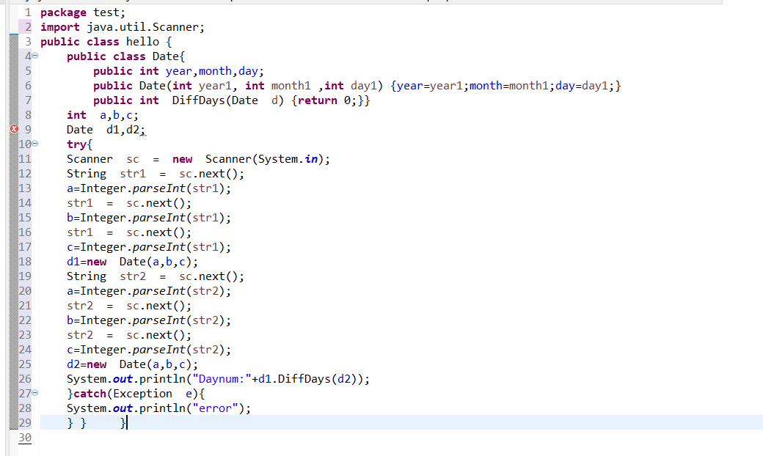Click 'str1 = sc.next();' on line 16
This screenshot has width=763, height=456.
point(129,232)
